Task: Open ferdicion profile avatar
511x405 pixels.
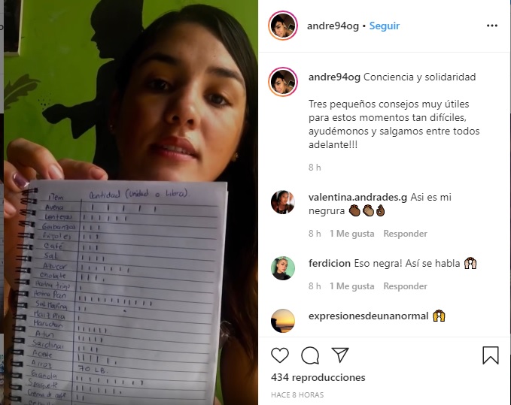Action: click(x=283, y=268)
